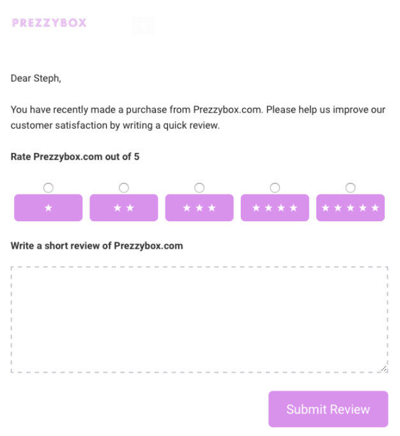This screenshot has height=436, width=400.
Task: Click the "customer satisfaction" text line
Action: coord(115,125)
